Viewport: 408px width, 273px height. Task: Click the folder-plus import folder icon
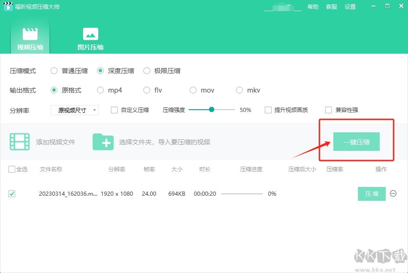103,142
